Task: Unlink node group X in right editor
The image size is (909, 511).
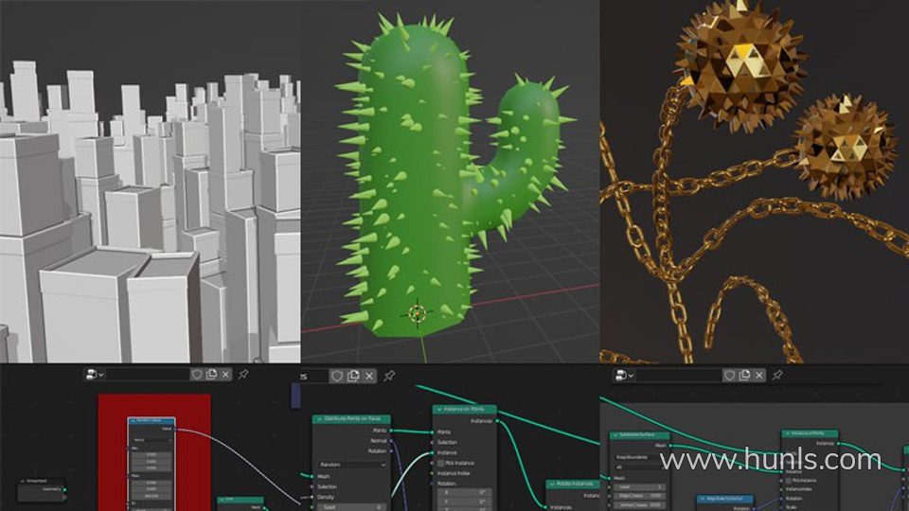Action: [759, 376]
